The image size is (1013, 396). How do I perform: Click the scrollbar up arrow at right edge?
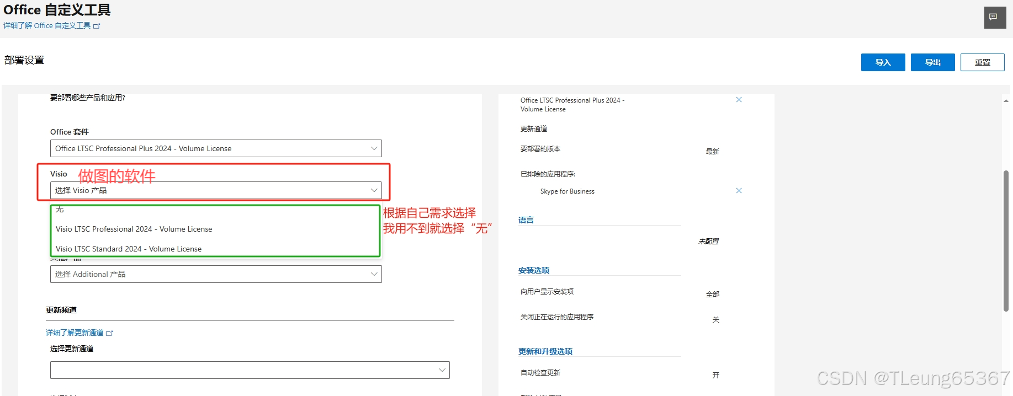point(1006,100)
